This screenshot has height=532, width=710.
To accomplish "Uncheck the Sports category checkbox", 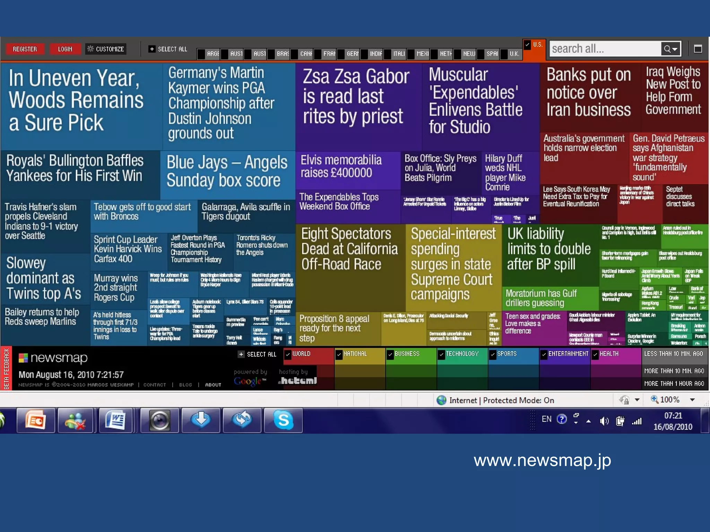I will click(493, 354).
